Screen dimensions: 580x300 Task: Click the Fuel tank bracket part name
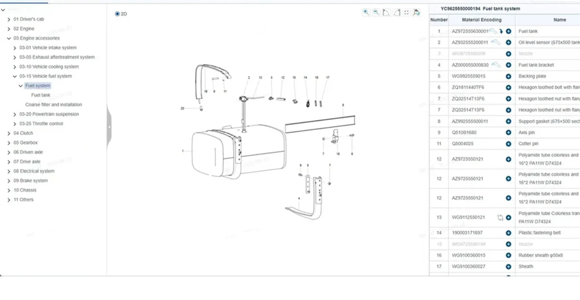536,65
